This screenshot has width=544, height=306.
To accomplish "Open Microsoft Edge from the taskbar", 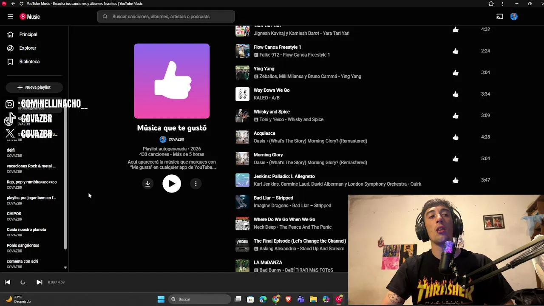I will (x=263, y=299).
